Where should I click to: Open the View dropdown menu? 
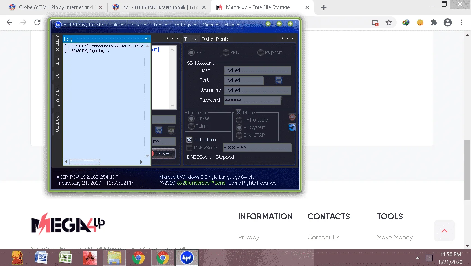[x=211, y=25]
